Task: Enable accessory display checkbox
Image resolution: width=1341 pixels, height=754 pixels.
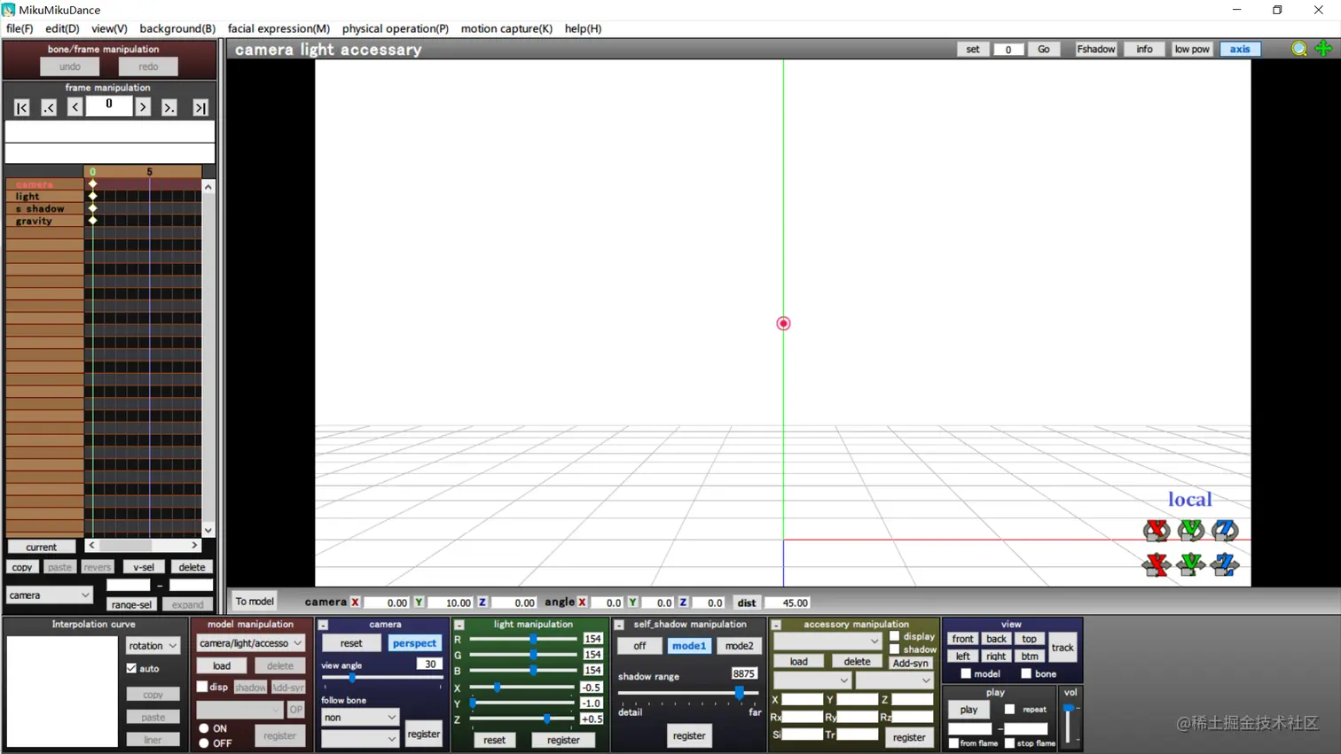Action: pyautogui.click(x=894, y=636)
